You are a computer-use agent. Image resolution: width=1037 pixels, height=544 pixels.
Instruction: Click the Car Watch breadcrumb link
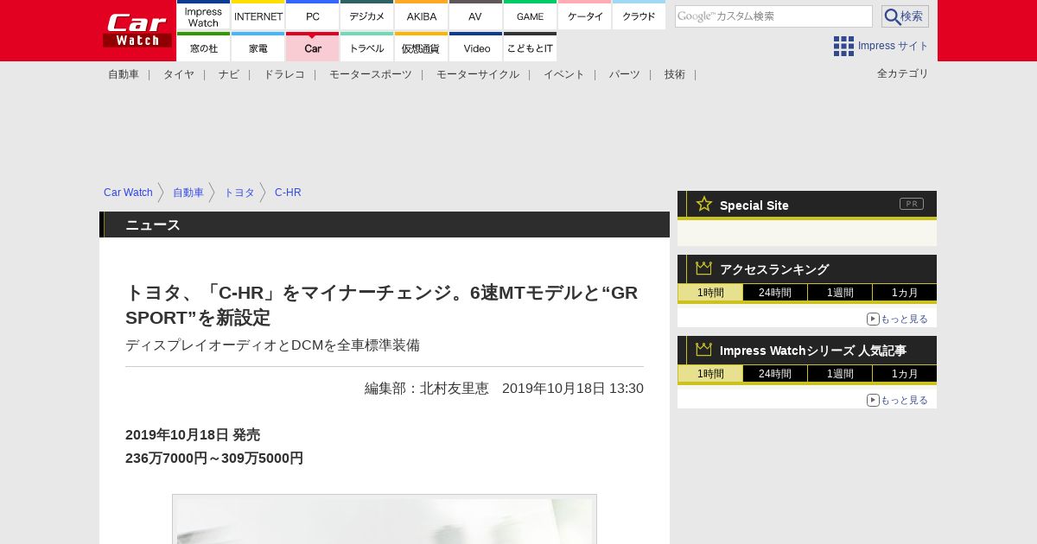click(128, 193)
